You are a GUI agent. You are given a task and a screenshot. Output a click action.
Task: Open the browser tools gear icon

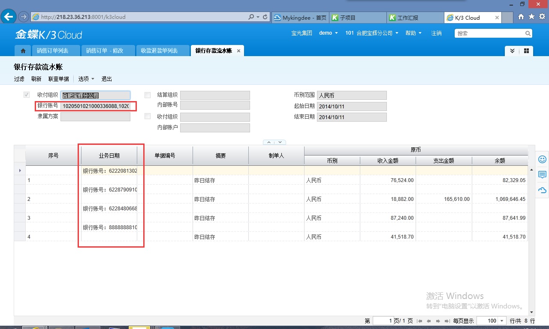(542, 17)
